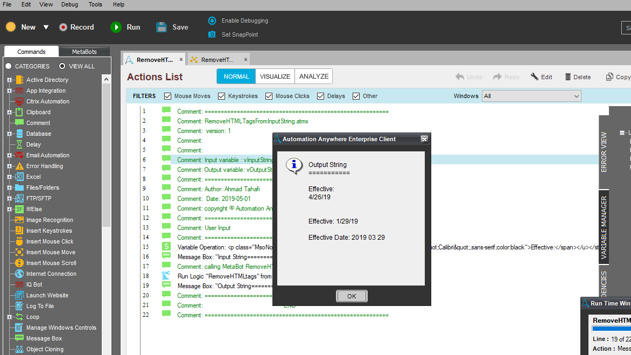Open the Tools menu
The height and width of the screenshot is (355, 631).
pos(95,4)
